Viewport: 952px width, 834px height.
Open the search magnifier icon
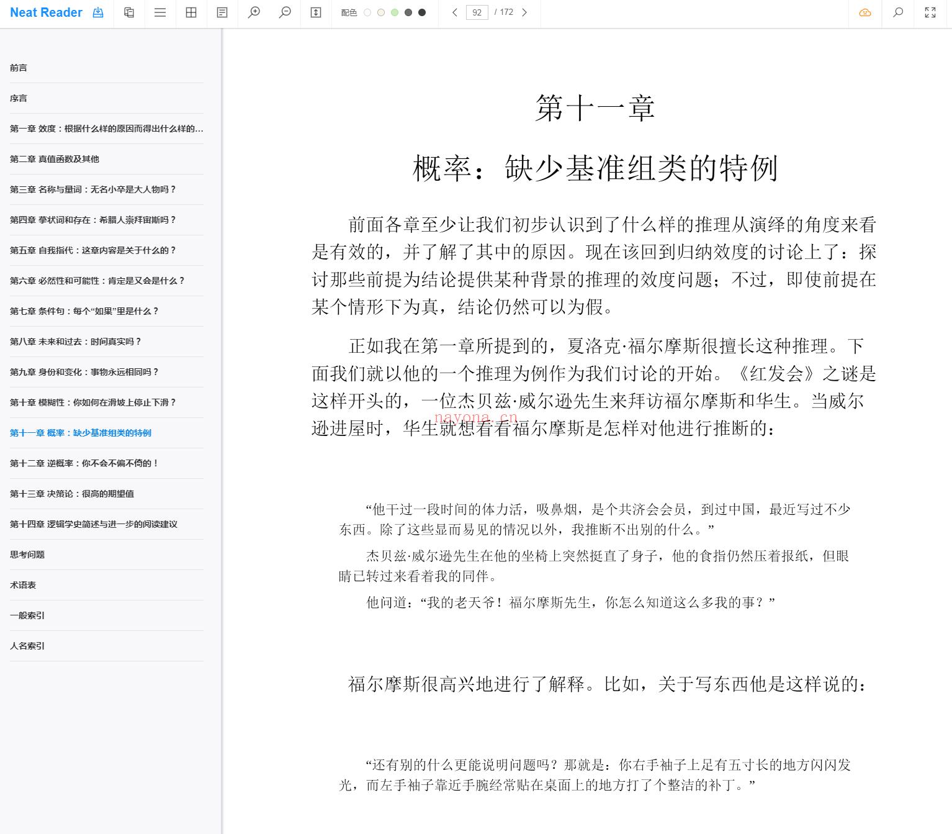point(898,12)
